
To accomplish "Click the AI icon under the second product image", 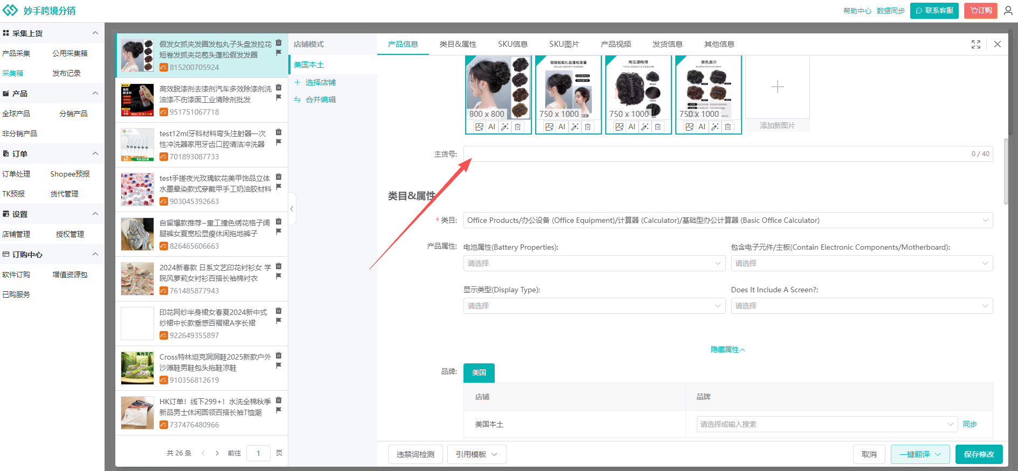I will point(562,127).
